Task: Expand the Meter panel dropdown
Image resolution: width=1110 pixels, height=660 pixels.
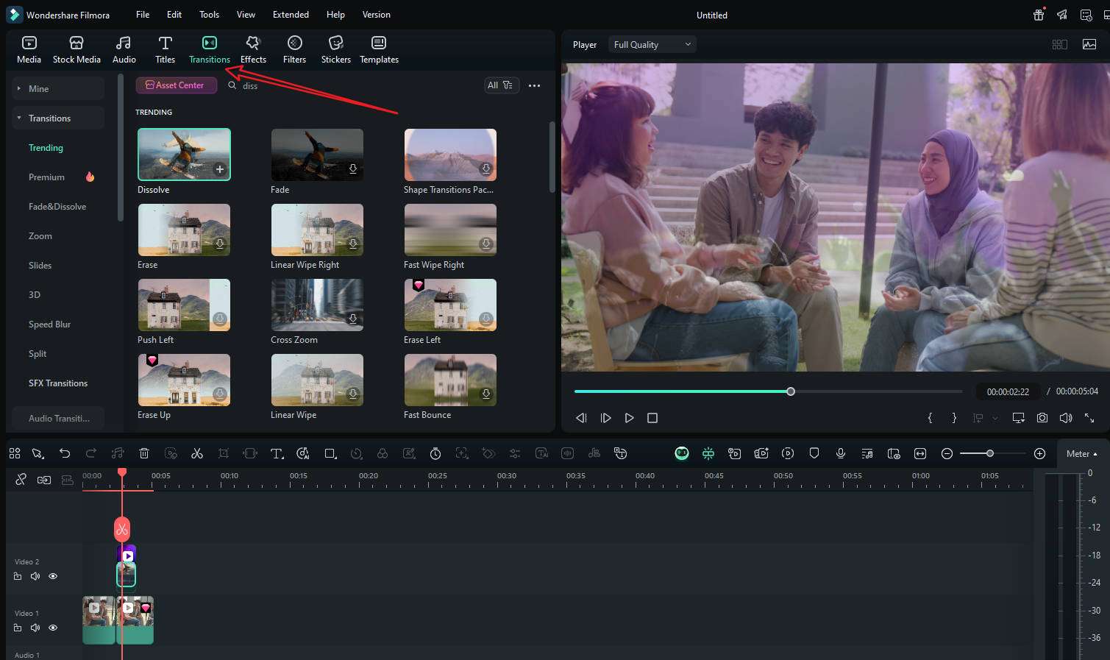Action: pos(1082,453)
